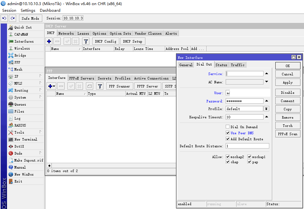
Task: Select the PPP sidebar icon
Action: pos(11,62)
